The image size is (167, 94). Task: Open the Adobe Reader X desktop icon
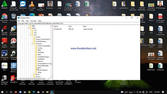4,43
